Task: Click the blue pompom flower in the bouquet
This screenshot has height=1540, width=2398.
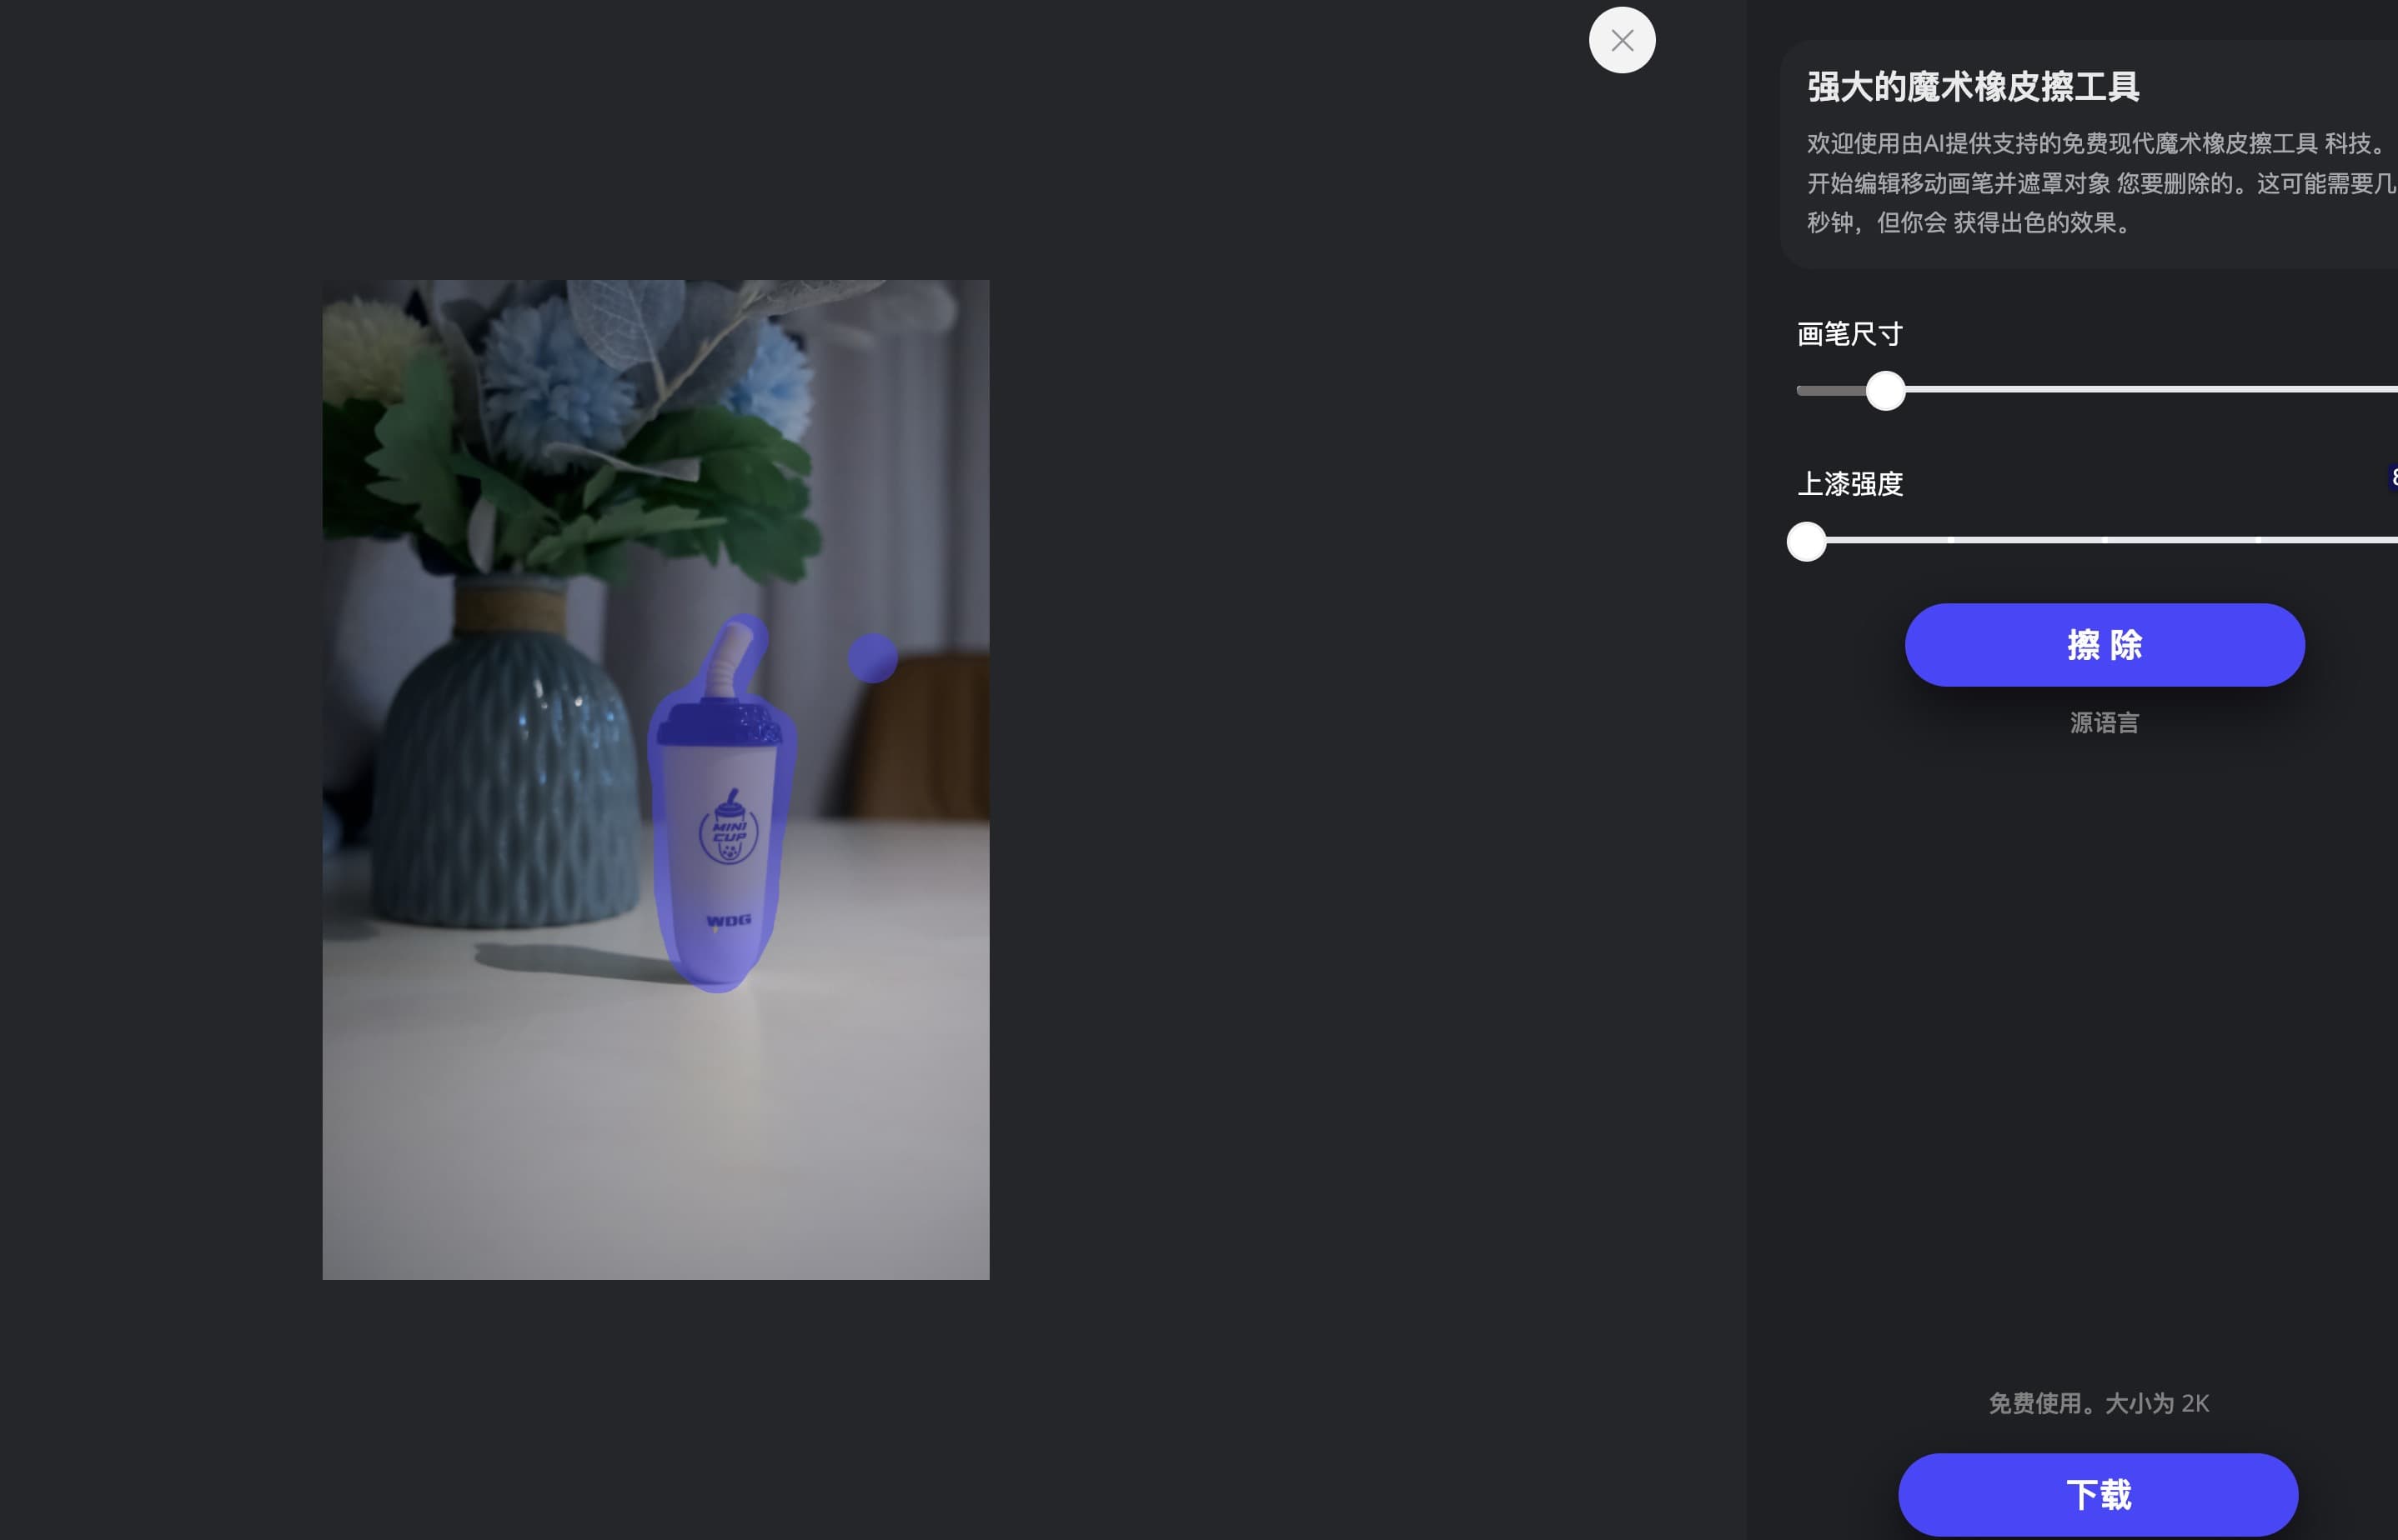Action: point(555,385)
